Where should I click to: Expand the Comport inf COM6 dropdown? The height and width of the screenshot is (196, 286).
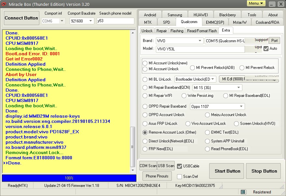pyautogui.click(x=62, y=21)
